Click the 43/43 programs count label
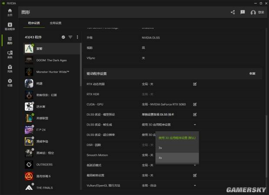This screenshot has width=269, height=195. pyautogui.click(x=33, y=37)
